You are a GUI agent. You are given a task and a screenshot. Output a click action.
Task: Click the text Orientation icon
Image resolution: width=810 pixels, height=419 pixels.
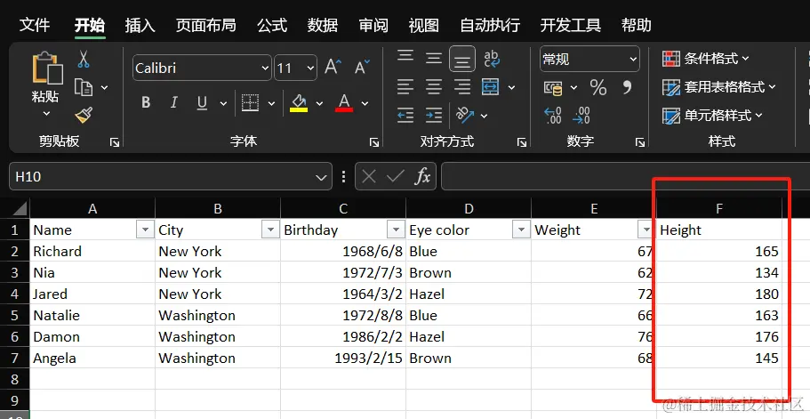tap(465, 115)
